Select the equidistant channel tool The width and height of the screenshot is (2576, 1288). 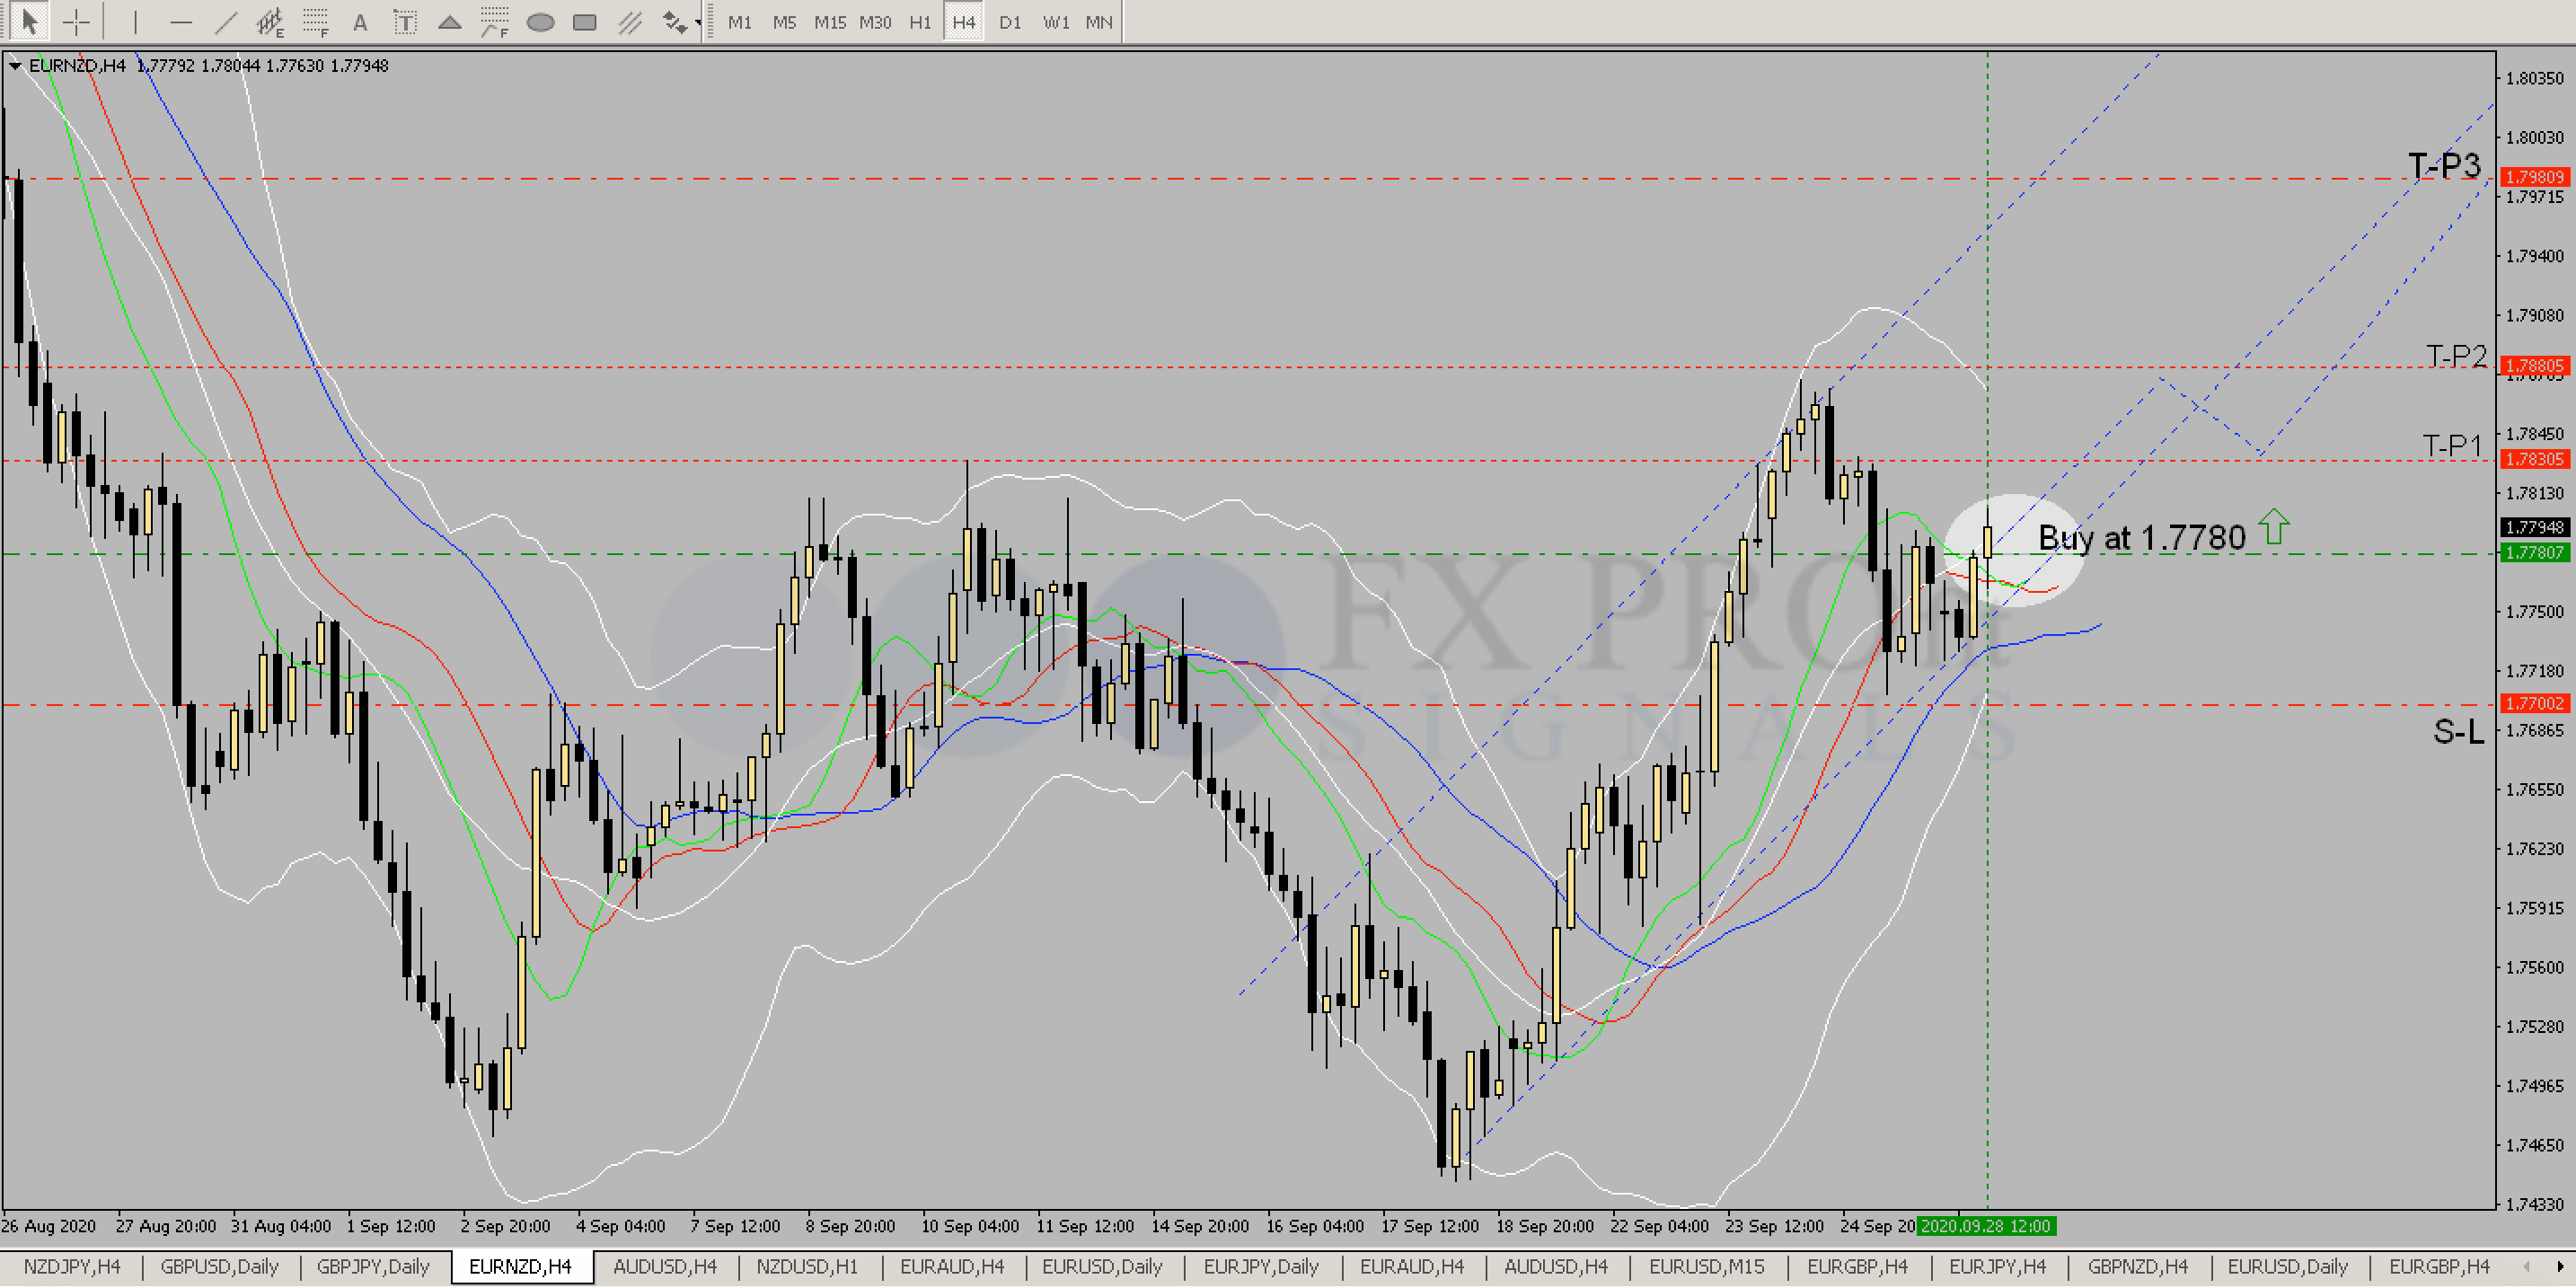(x=270, y=21)
